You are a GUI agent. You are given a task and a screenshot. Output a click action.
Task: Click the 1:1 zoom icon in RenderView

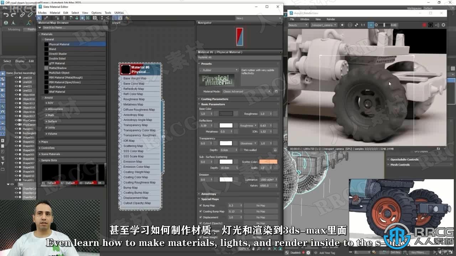(x=363, y=25)
